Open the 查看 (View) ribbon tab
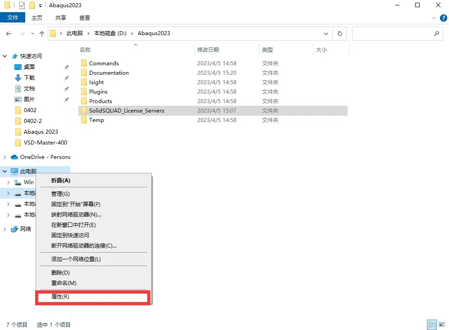This screenshot has height=330, width=449. 85,18
